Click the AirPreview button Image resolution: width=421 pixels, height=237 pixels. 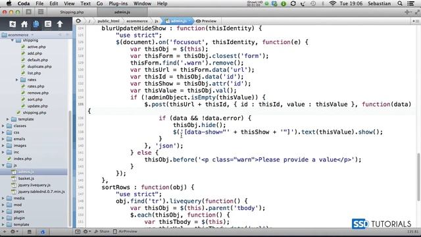pos(125,231)
